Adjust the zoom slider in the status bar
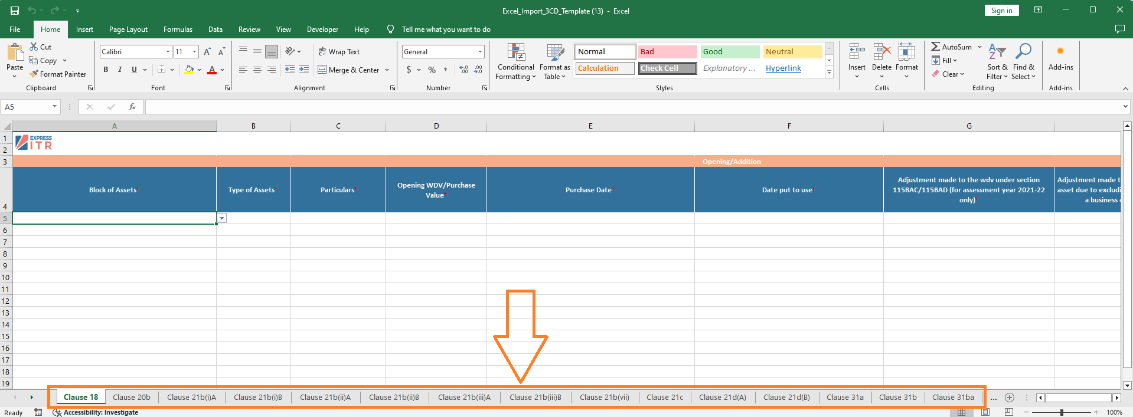This screenshot has height=417, width=1133. click(x=1062, y=412)
